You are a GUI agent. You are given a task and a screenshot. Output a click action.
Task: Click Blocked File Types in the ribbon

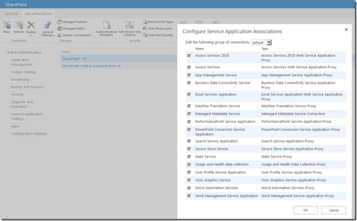coord(158,22)
